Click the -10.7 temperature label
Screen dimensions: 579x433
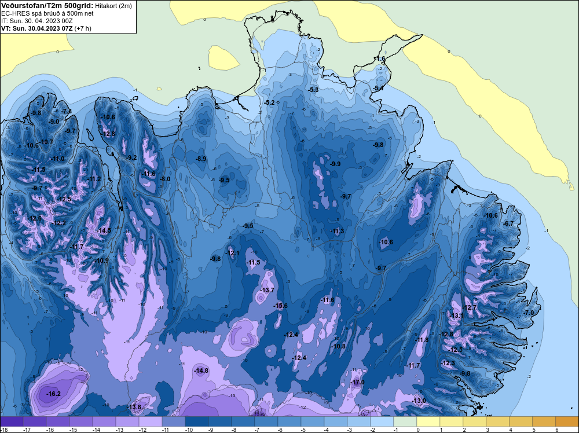[x=46, y=142]
